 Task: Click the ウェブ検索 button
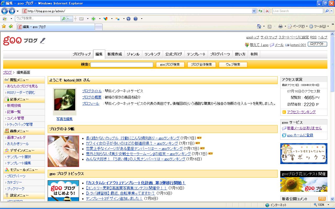coord(233,65)
